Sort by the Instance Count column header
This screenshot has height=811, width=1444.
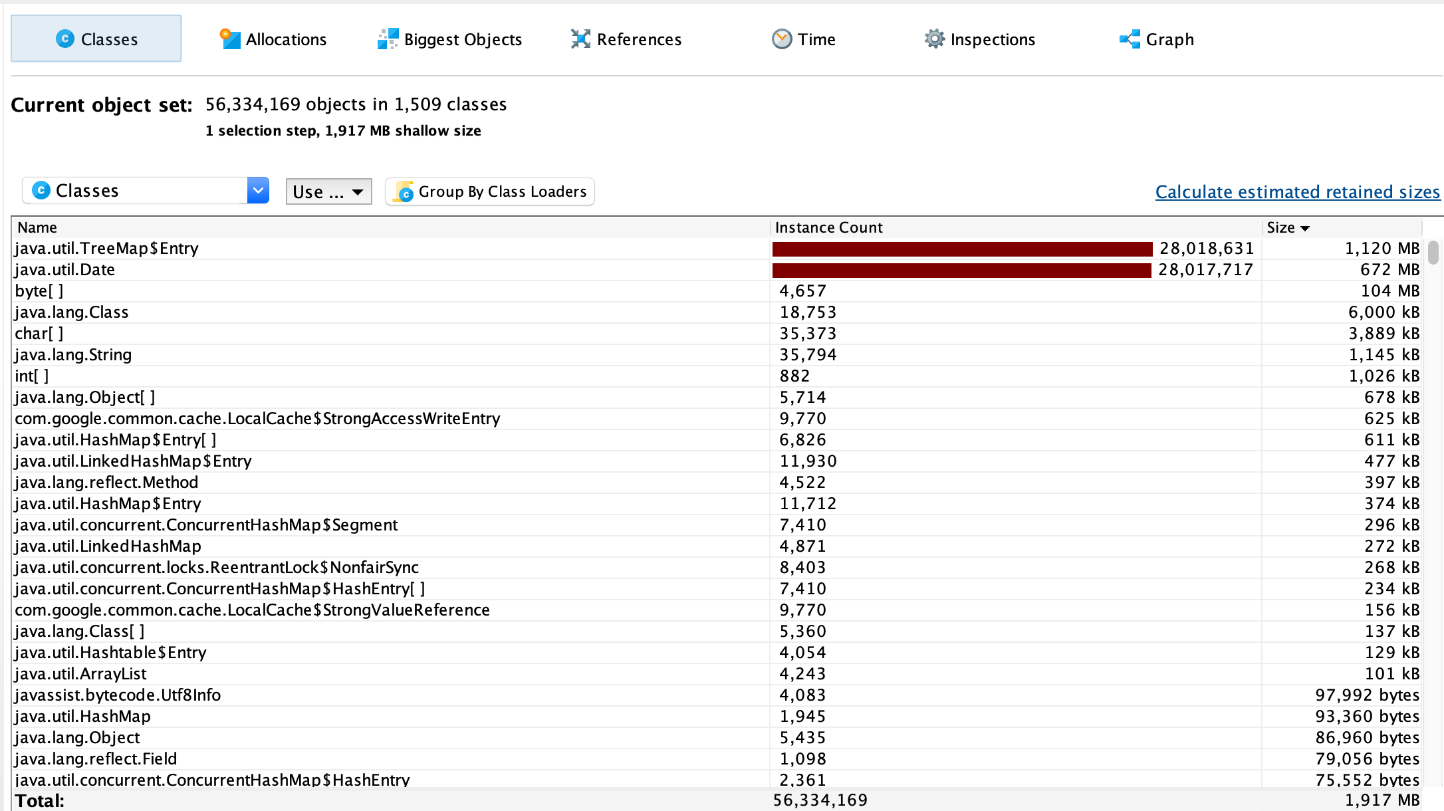[x=828, y=228]
